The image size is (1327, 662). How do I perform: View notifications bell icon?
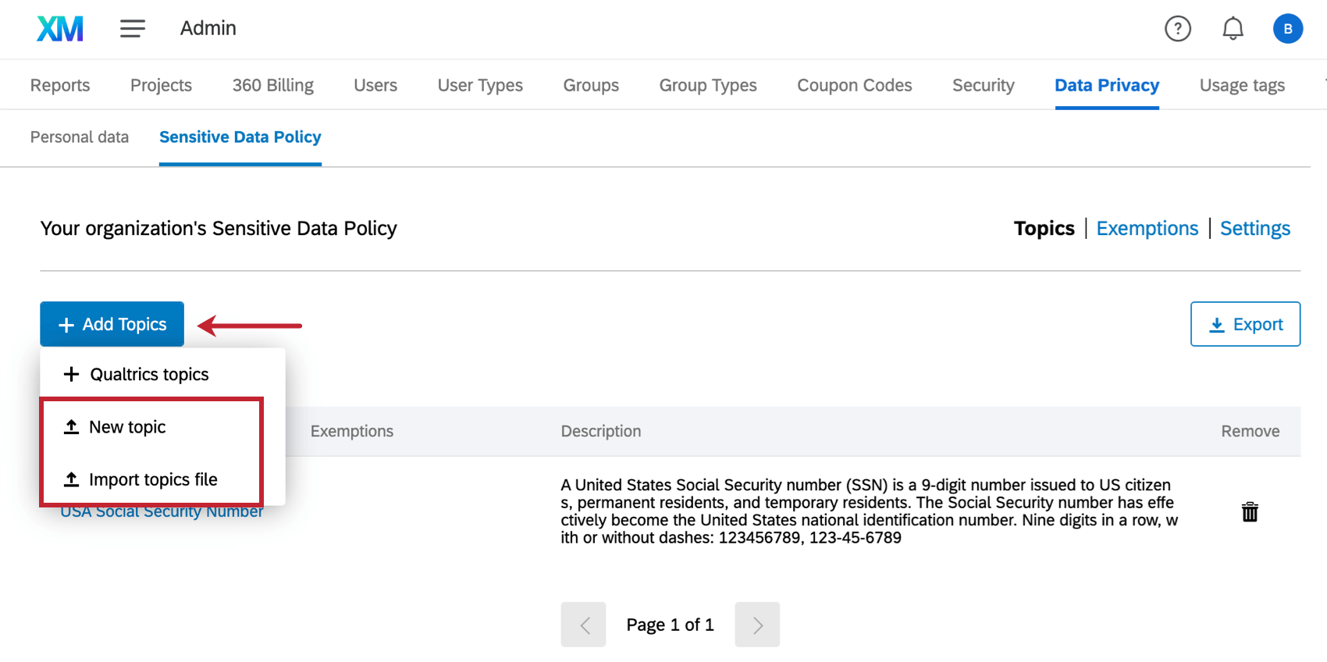pyautogui.click(x=1233, y=29)
